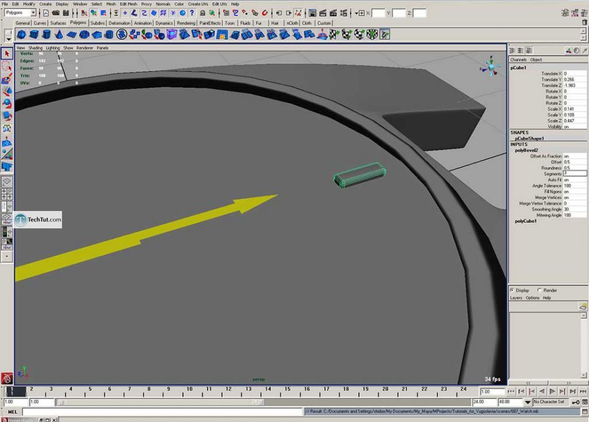Select the Universal Manipulator tool
Viewport: 589px width, 422px height.
pyautogui.click(x=7, y=129)
